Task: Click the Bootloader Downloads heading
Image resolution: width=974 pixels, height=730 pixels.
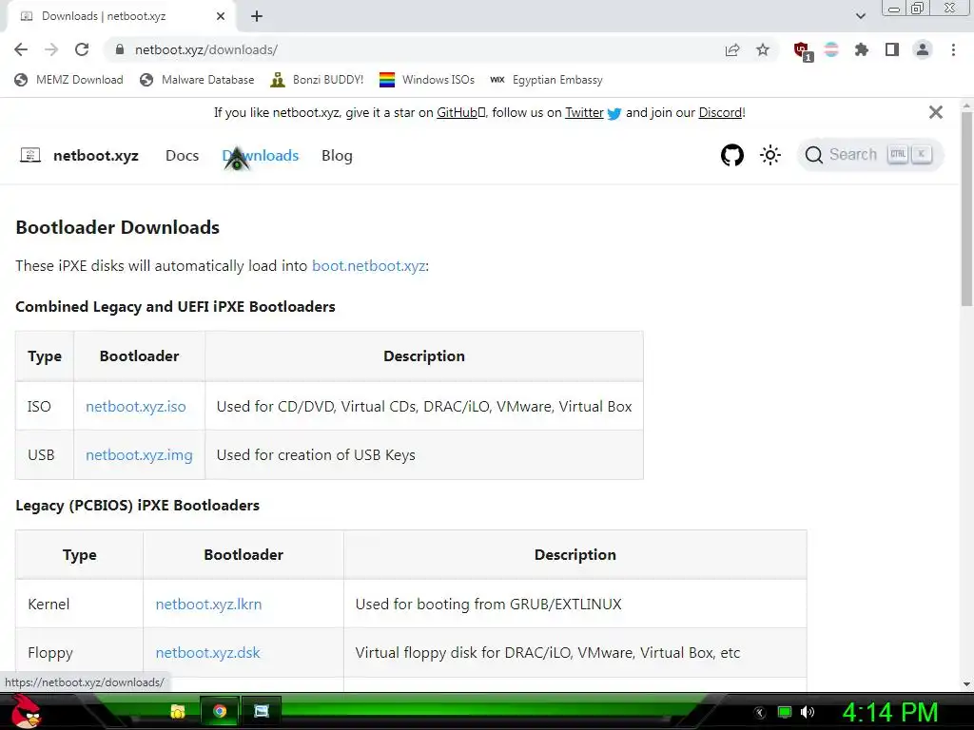Action: click(x=117, y=227)
